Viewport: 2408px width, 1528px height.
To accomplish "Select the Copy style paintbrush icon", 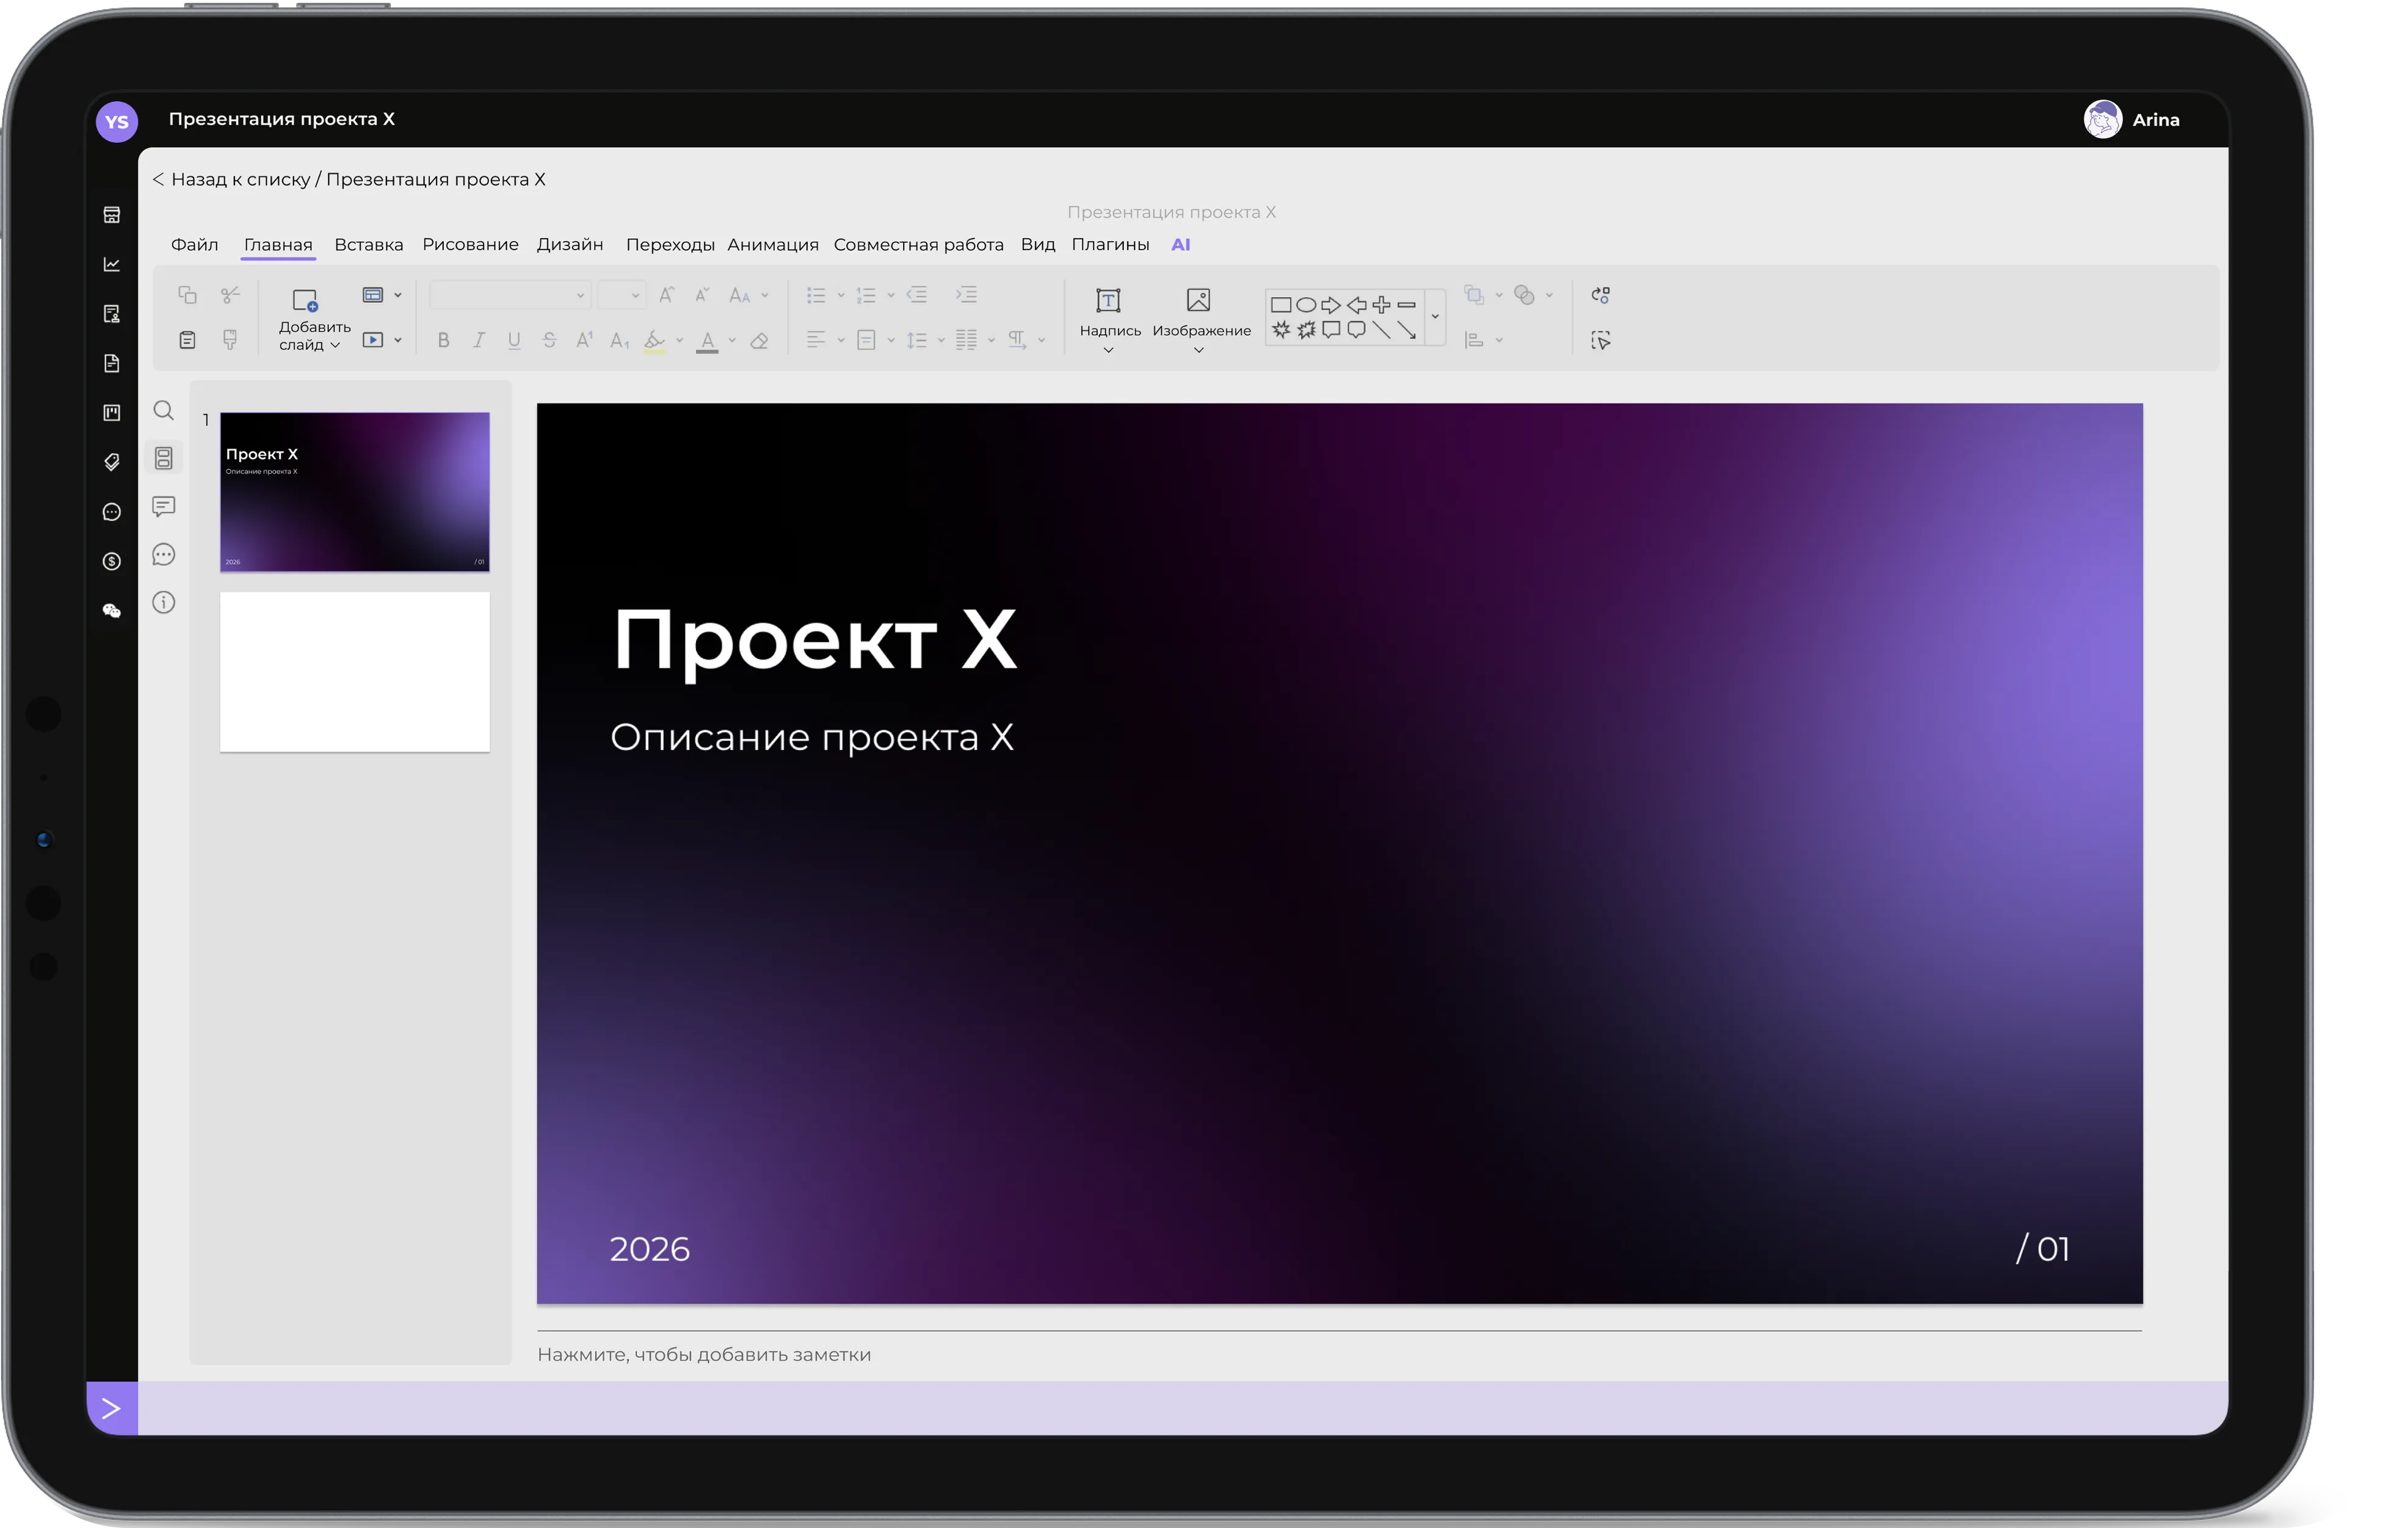I will pos(230,340).
